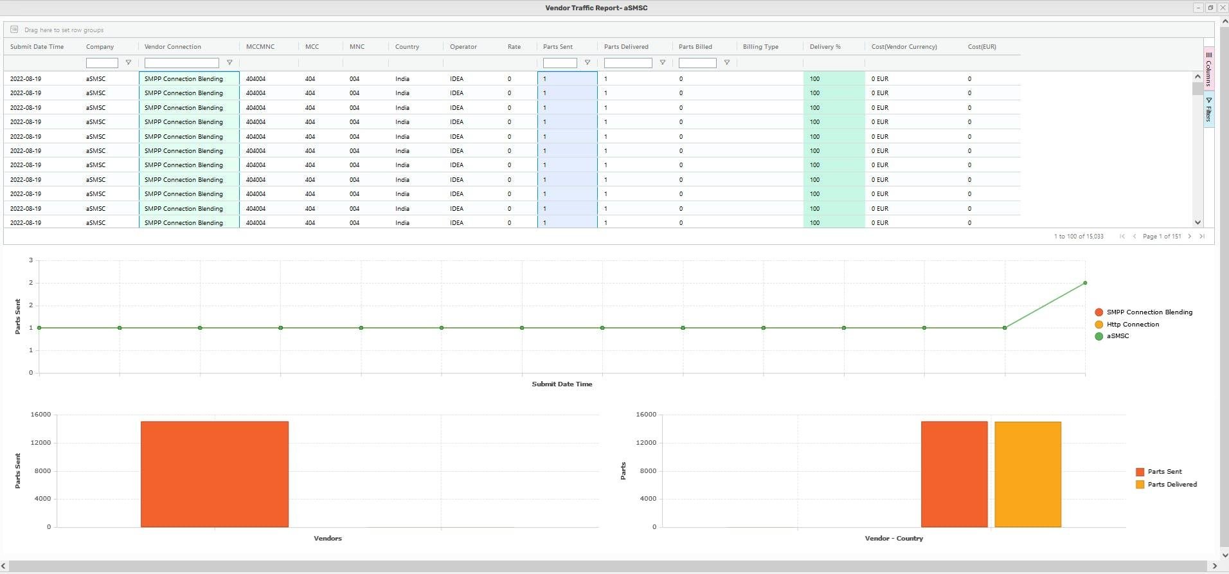Viewport: 1229px width, 574px height.
Task: Open the Parts Sent filter icon
Action: (587, 63)
